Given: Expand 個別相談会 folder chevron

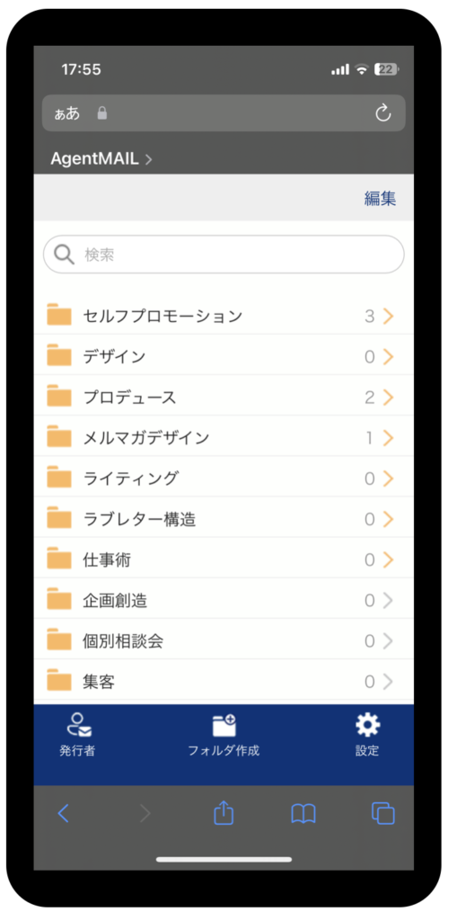Looking at the screenshot, I should pyautogui.click(x=388, y=640).
